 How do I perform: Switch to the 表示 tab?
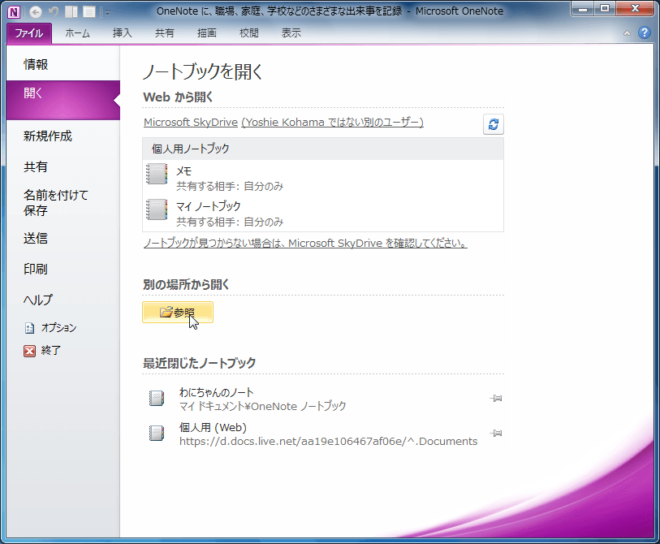pyautogui.click(x=291, y=33)
